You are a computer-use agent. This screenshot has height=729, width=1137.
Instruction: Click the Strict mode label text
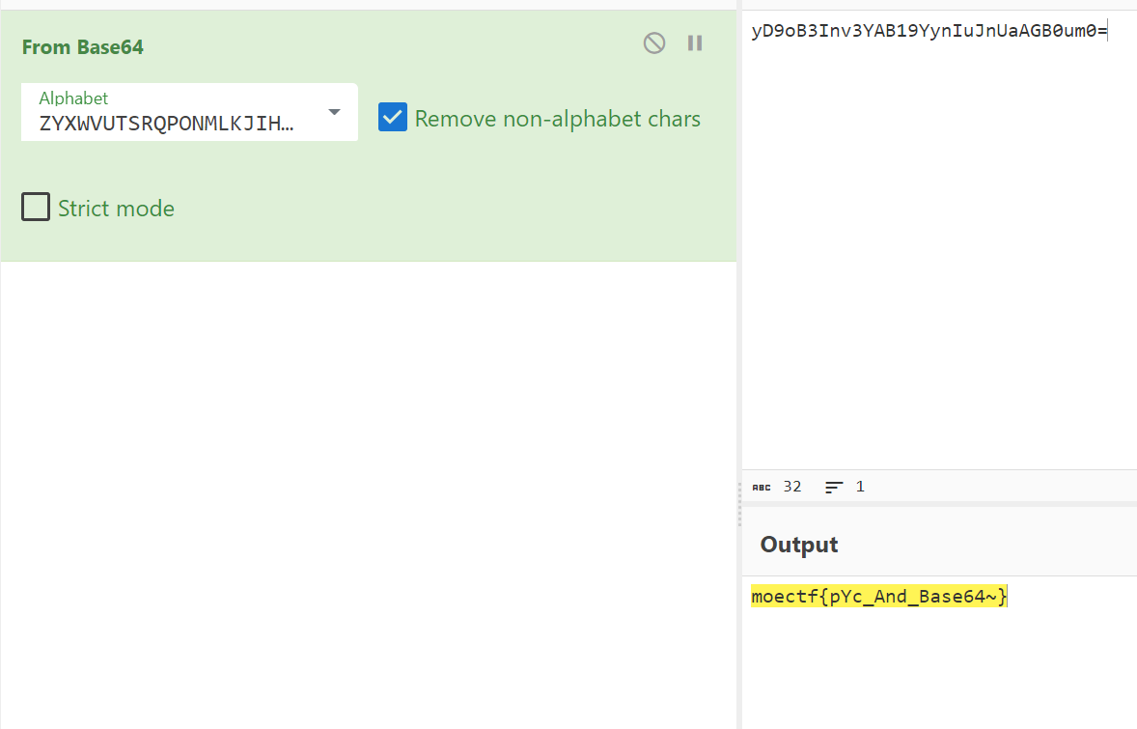tap(116, 209)
